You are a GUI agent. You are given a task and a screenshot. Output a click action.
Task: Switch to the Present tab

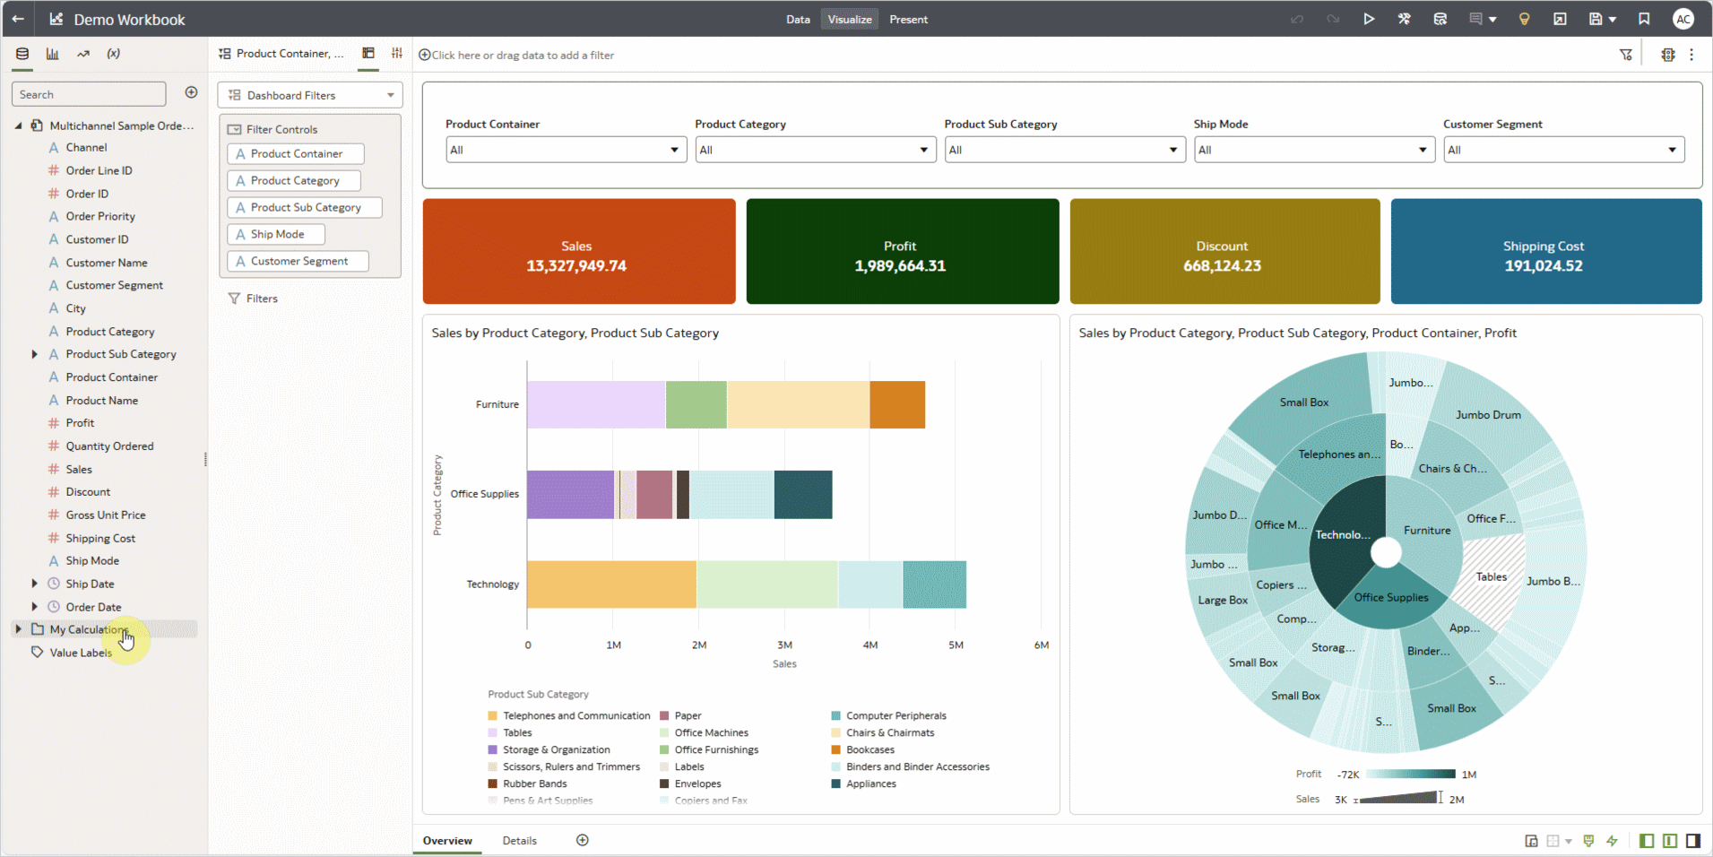pos(908,19)
